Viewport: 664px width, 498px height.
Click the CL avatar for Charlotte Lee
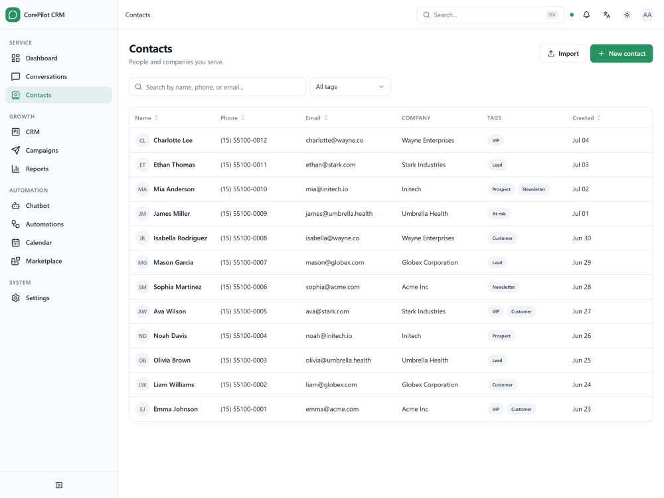(x=142, y=141)
